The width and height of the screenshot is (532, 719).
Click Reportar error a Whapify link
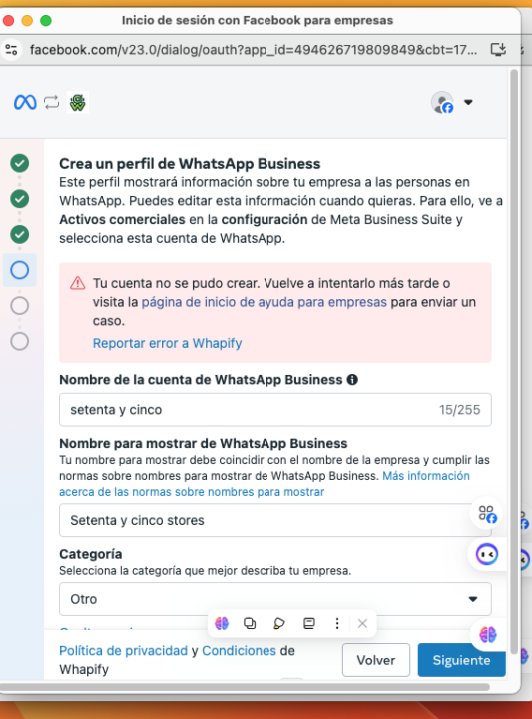168,343
